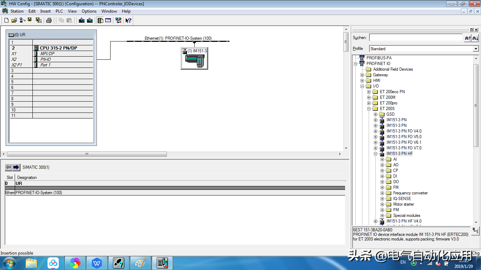Open the Edit menu

pos(32,11)
